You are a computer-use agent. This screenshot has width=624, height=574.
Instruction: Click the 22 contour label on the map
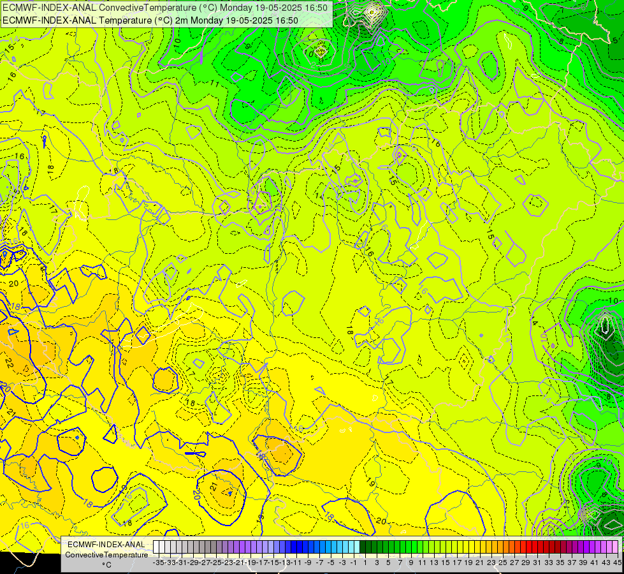point(9,363)
